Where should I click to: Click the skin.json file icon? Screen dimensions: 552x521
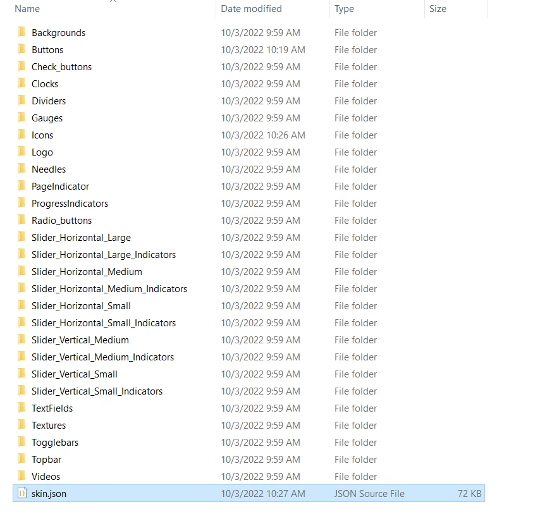click(22, 493)
